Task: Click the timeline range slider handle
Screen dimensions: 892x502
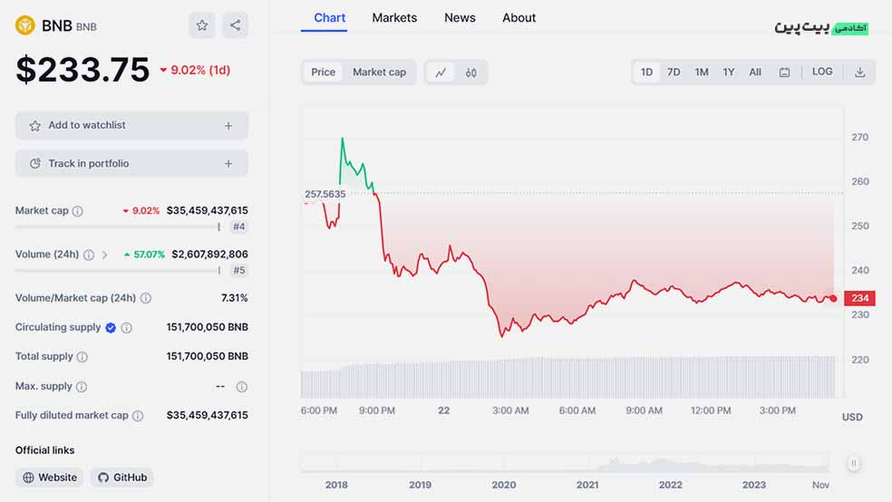Action: coord(853,463)
